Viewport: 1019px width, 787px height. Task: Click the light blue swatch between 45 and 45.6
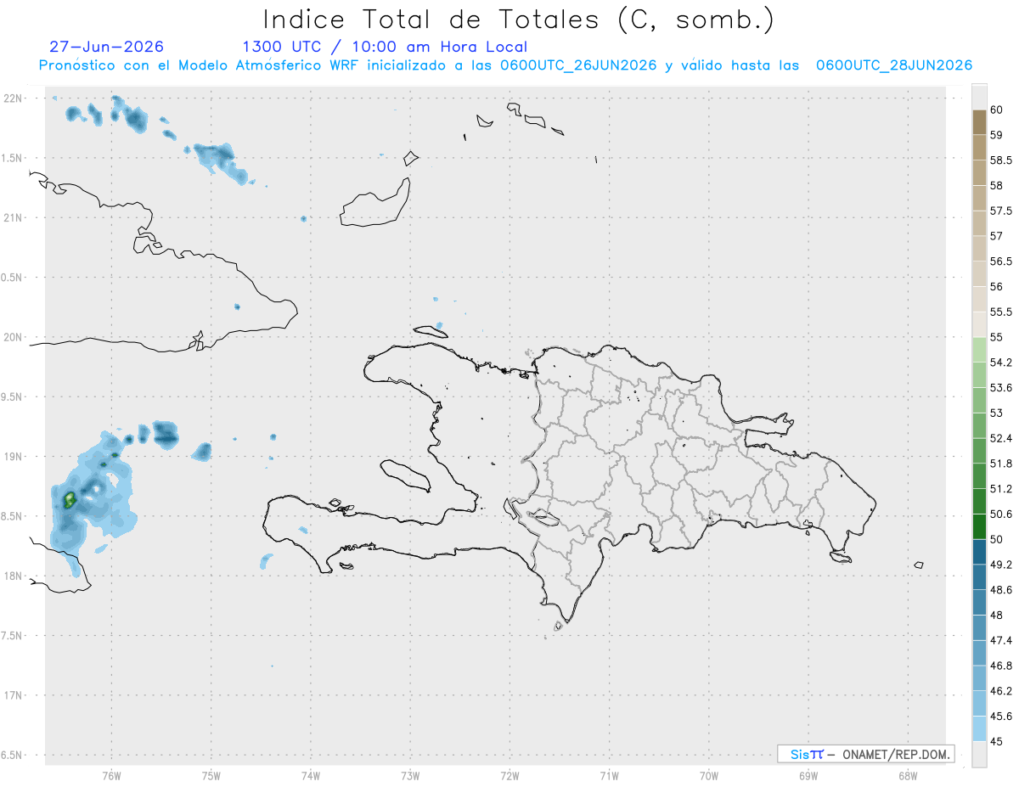pos(979,729)
